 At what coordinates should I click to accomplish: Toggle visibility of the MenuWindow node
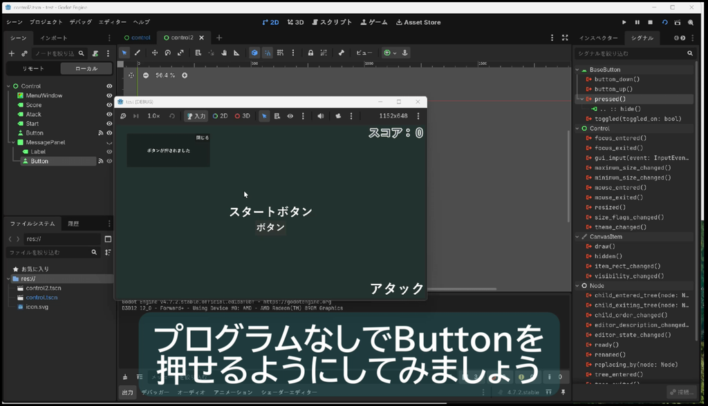coord(109,96)
